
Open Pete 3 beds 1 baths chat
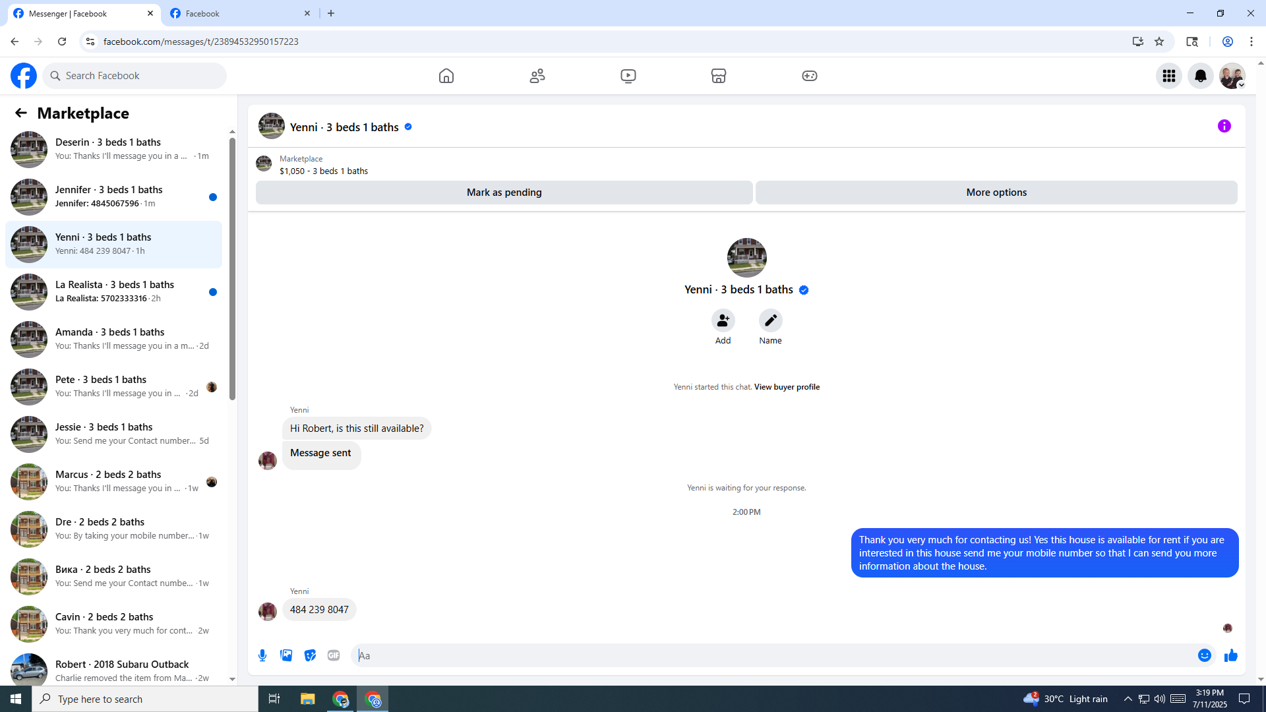pos(114,387)
